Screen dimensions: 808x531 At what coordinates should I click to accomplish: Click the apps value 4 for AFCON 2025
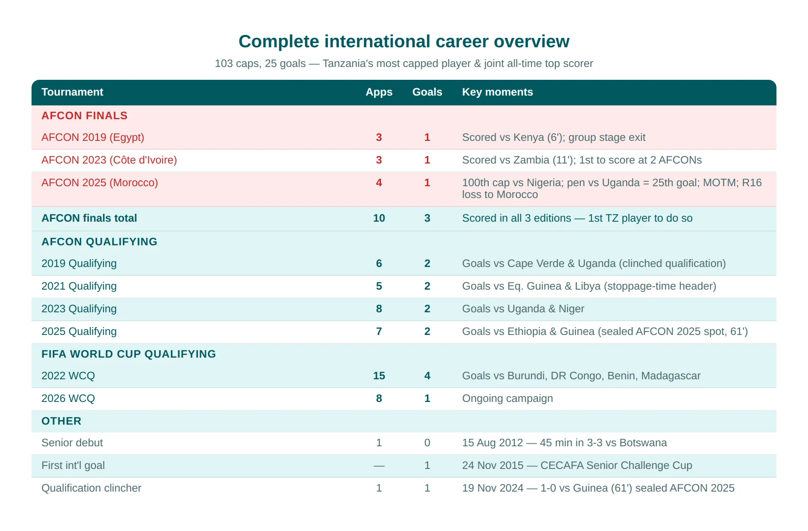click(379, 183)
